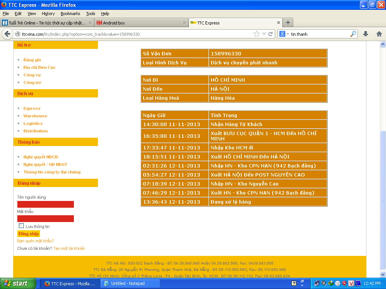386x289 pixels.
Task: Open the Express service link
Action: pyautogui.click(x=32, y=108)
